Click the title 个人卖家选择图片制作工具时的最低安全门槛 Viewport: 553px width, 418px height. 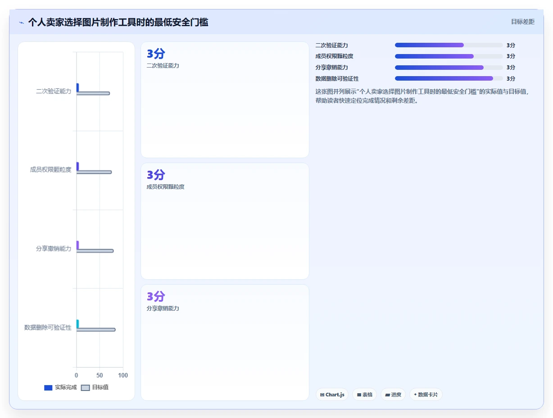click(x=118, y=22)
